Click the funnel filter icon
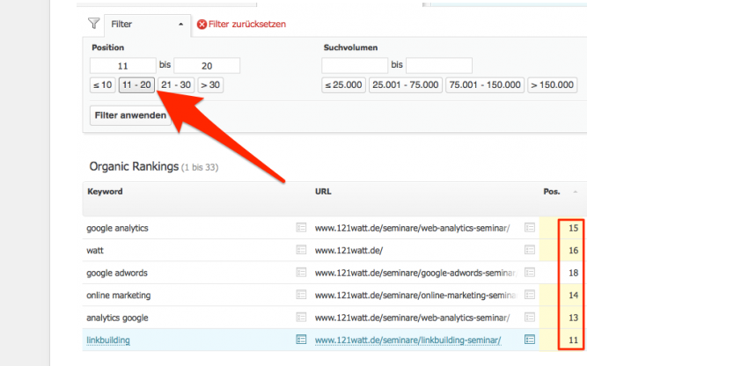Viewport: 734px width, 366px height. tap(93, 24)
